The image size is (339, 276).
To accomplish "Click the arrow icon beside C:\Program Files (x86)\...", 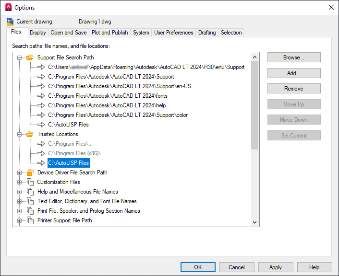I will pos(41,153).
